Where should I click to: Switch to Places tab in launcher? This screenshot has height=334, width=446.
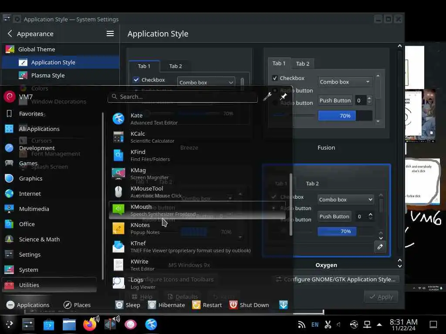[x=77, y=305]
